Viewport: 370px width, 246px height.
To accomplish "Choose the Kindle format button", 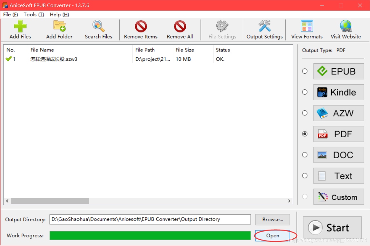I will [339, 92].
